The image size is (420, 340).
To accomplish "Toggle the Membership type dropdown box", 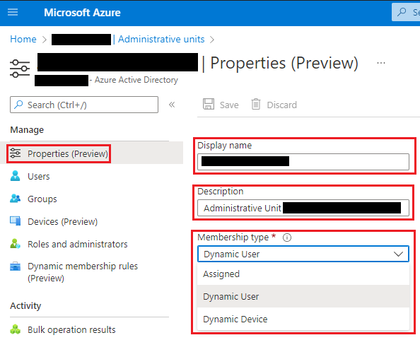I will (x=303, y=254).
